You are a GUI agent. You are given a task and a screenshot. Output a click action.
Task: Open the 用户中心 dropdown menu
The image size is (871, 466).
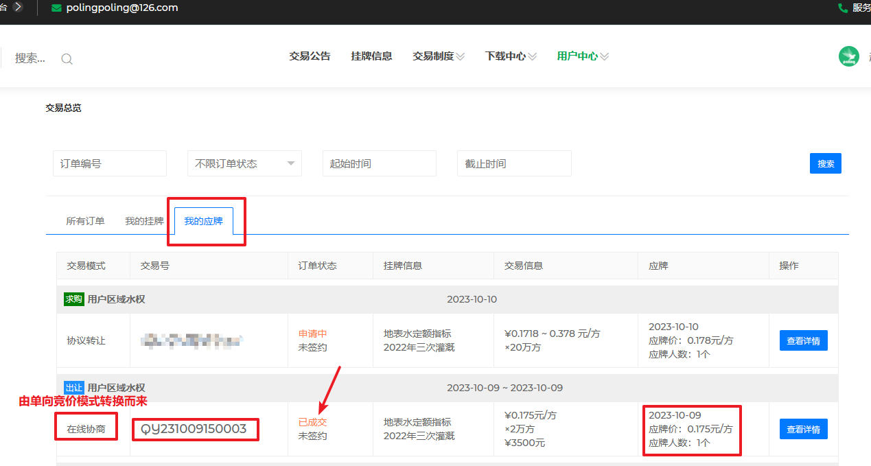(x=583, y=56)
